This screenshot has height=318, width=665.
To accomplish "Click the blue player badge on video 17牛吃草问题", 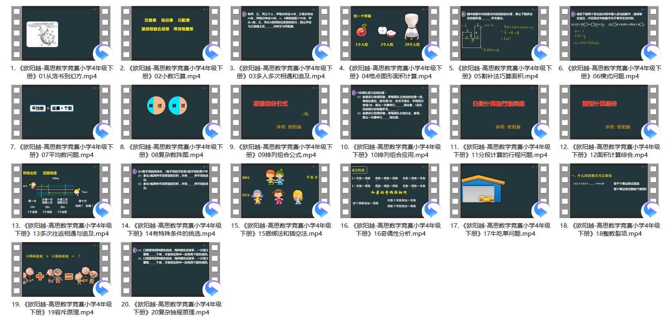I will click(x=541, y=210).
